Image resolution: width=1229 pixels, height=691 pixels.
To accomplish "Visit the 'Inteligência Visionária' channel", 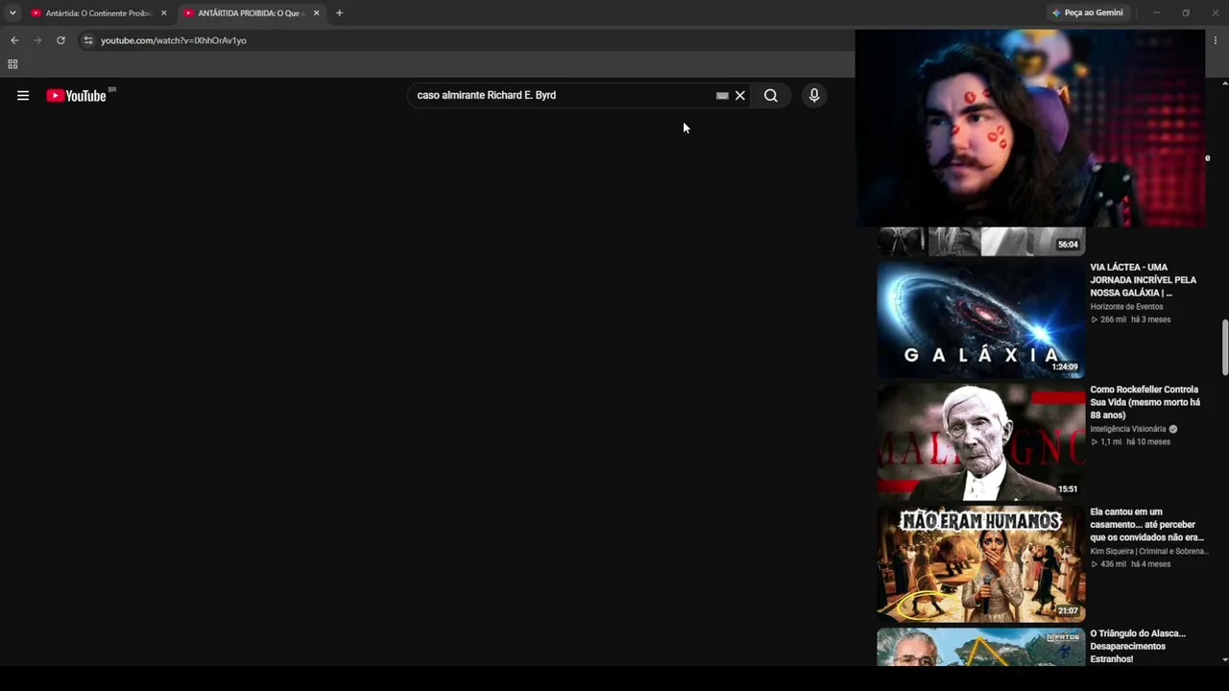I will point(1128,429).
